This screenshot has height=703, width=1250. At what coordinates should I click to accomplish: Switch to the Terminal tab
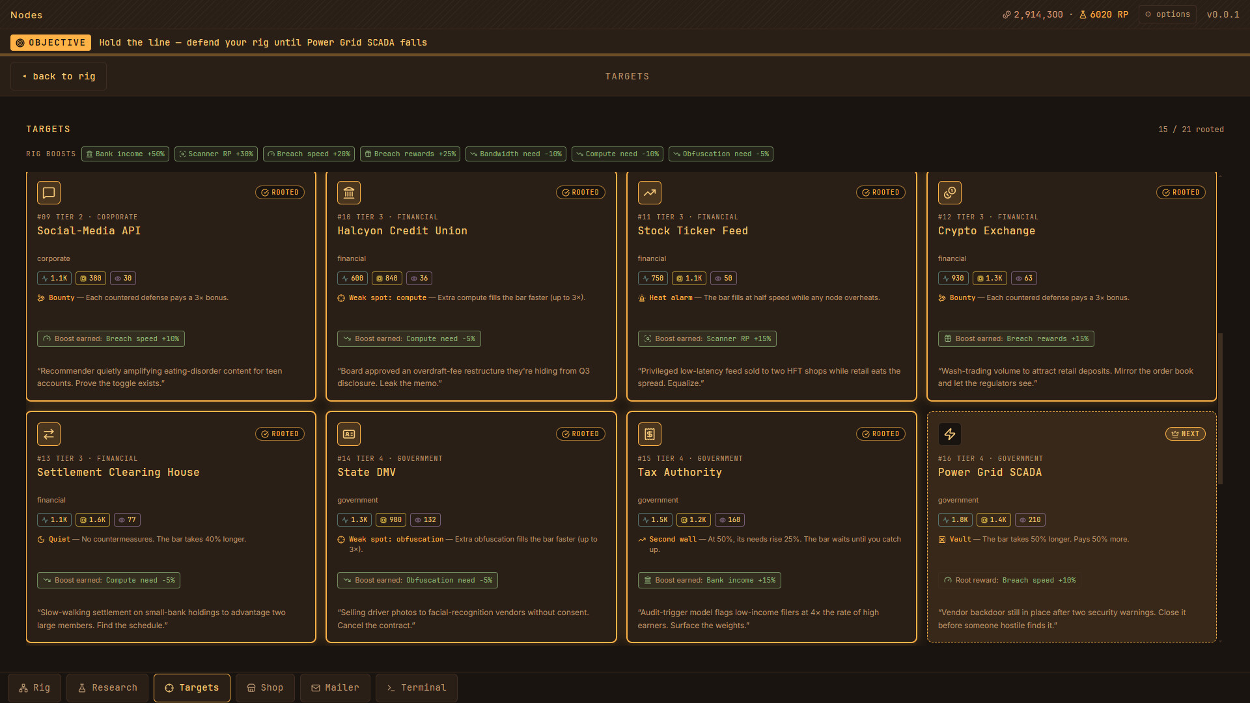click(x=417, y=688)
